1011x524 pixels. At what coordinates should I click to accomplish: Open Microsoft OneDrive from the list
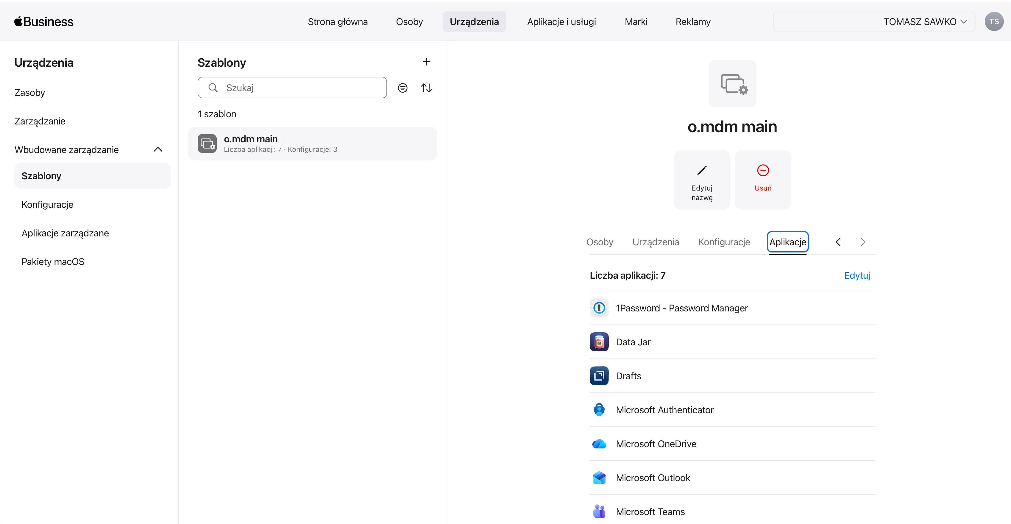(656, 444)
